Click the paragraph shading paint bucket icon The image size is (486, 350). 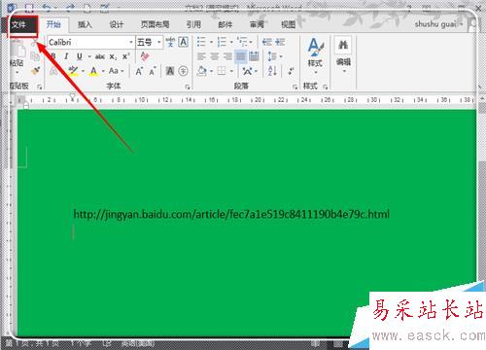202,71
